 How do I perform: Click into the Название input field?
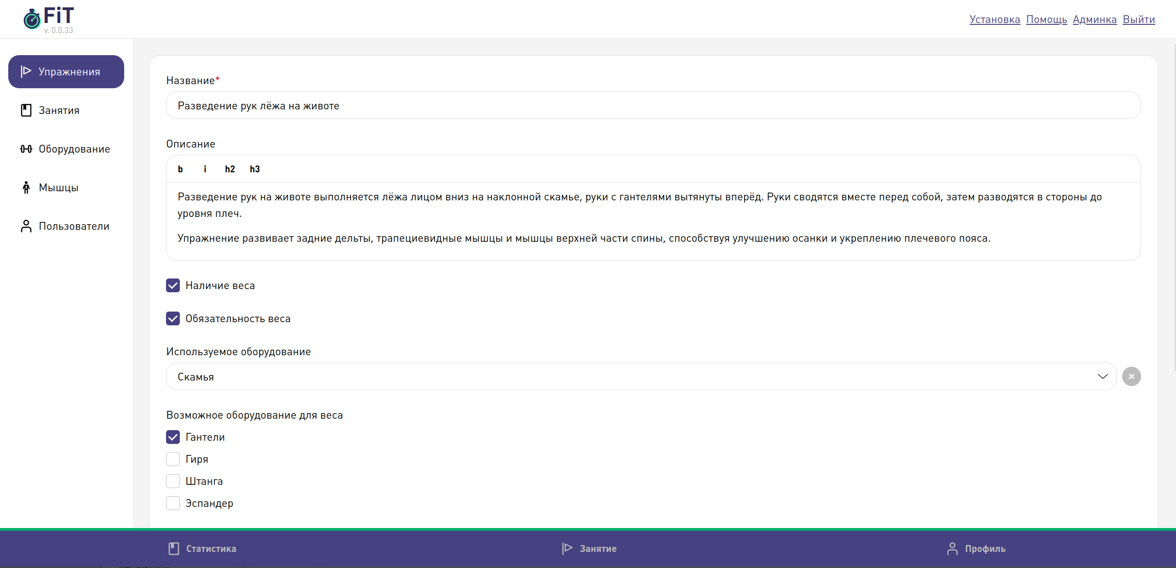tap(653, 106)
